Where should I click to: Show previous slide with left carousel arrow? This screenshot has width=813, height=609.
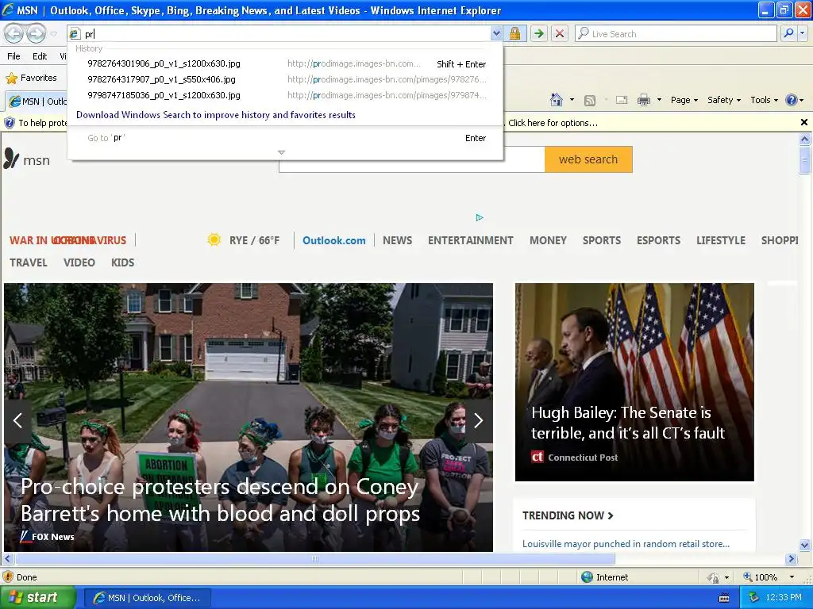(17, 420)
